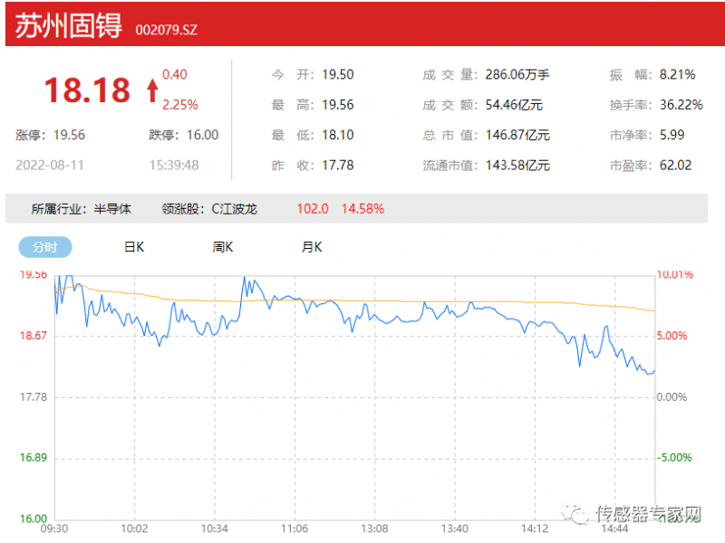Click the 11:06 time axis label
Viewport: 725px width, 543px height.
point(295,528)
